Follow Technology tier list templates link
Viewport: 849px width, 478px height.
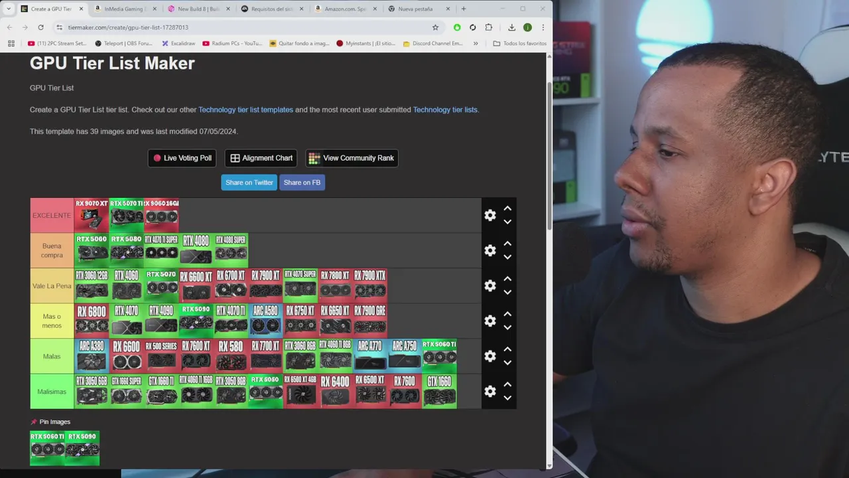click(245, 110)
